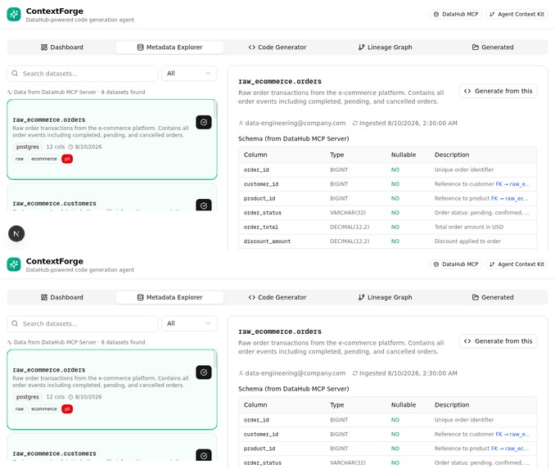The height and width of the screenshot is (469, 555).
Task: Click the red pii tag on lower orders card
Action: [x=67, y=408]
